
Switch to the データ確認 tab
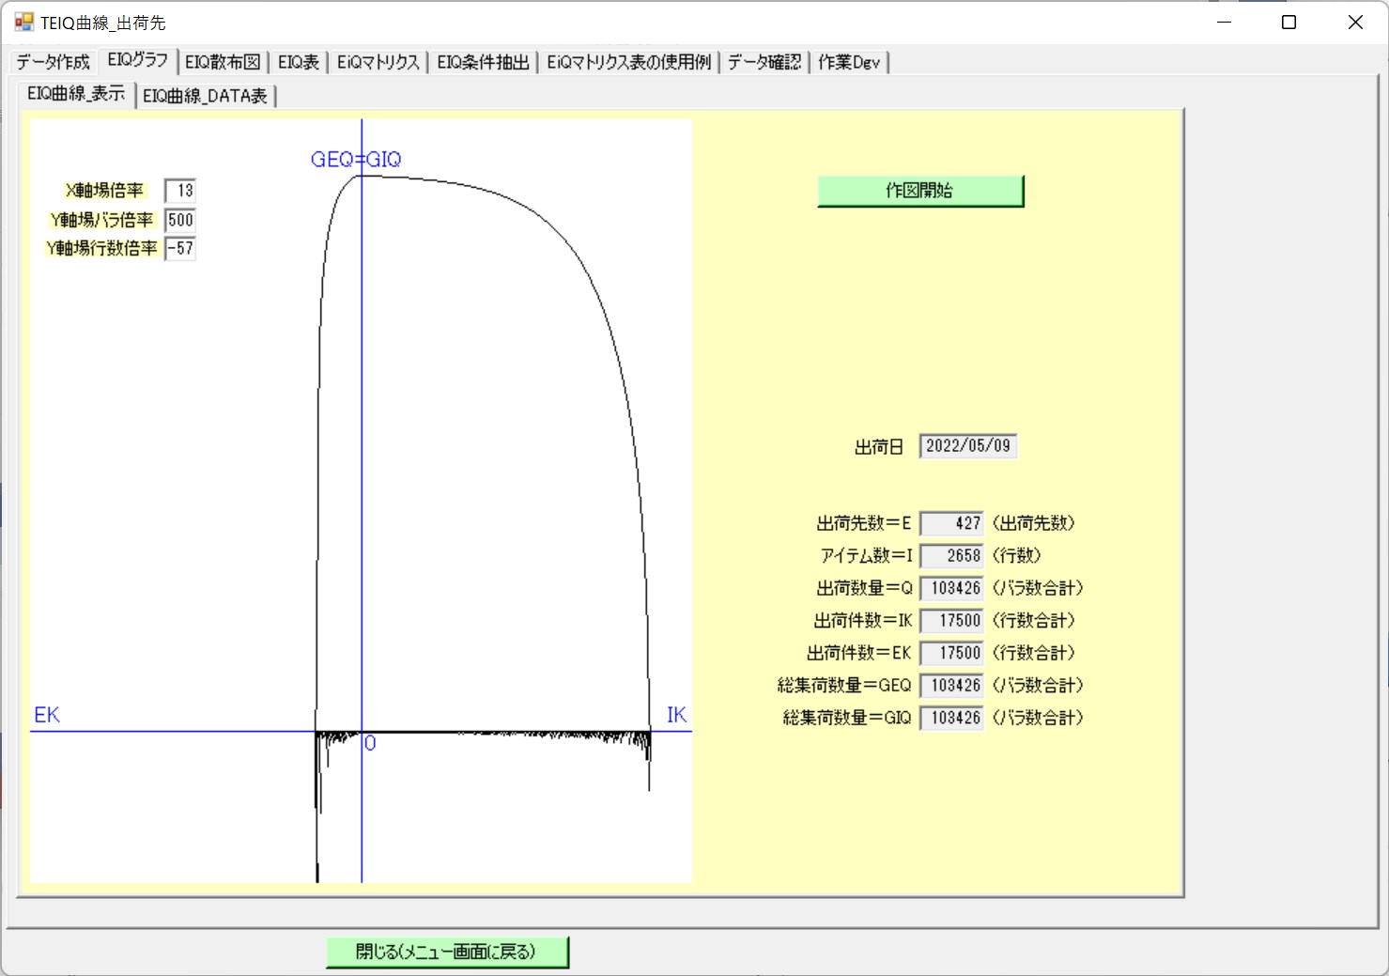[x=764, y=63]
